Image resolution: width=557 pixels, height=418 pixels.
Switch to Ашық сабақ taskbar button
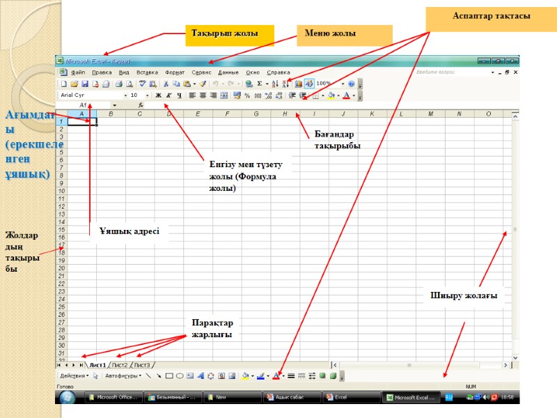point(292,397)
